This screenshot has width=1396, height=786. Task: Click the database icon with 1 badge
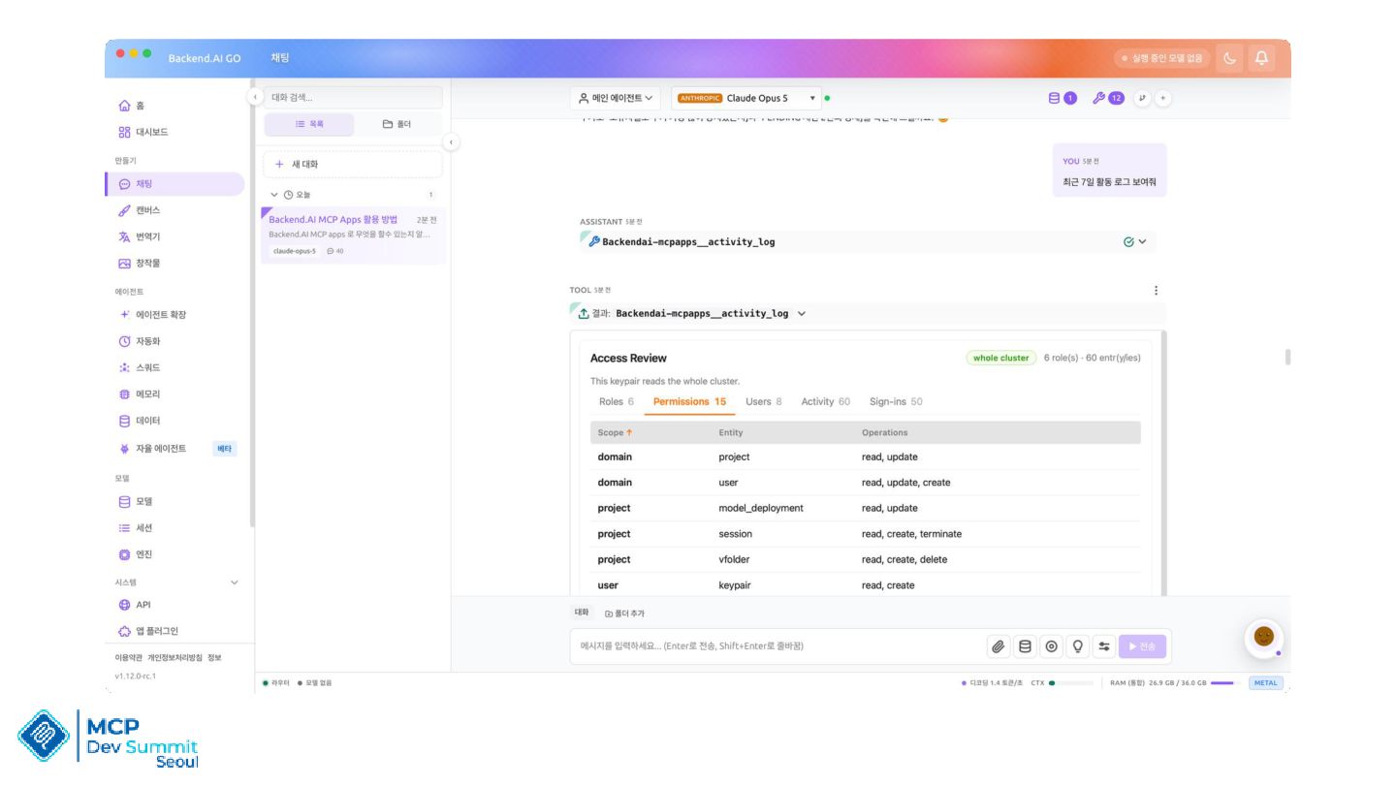(1063, 98)
